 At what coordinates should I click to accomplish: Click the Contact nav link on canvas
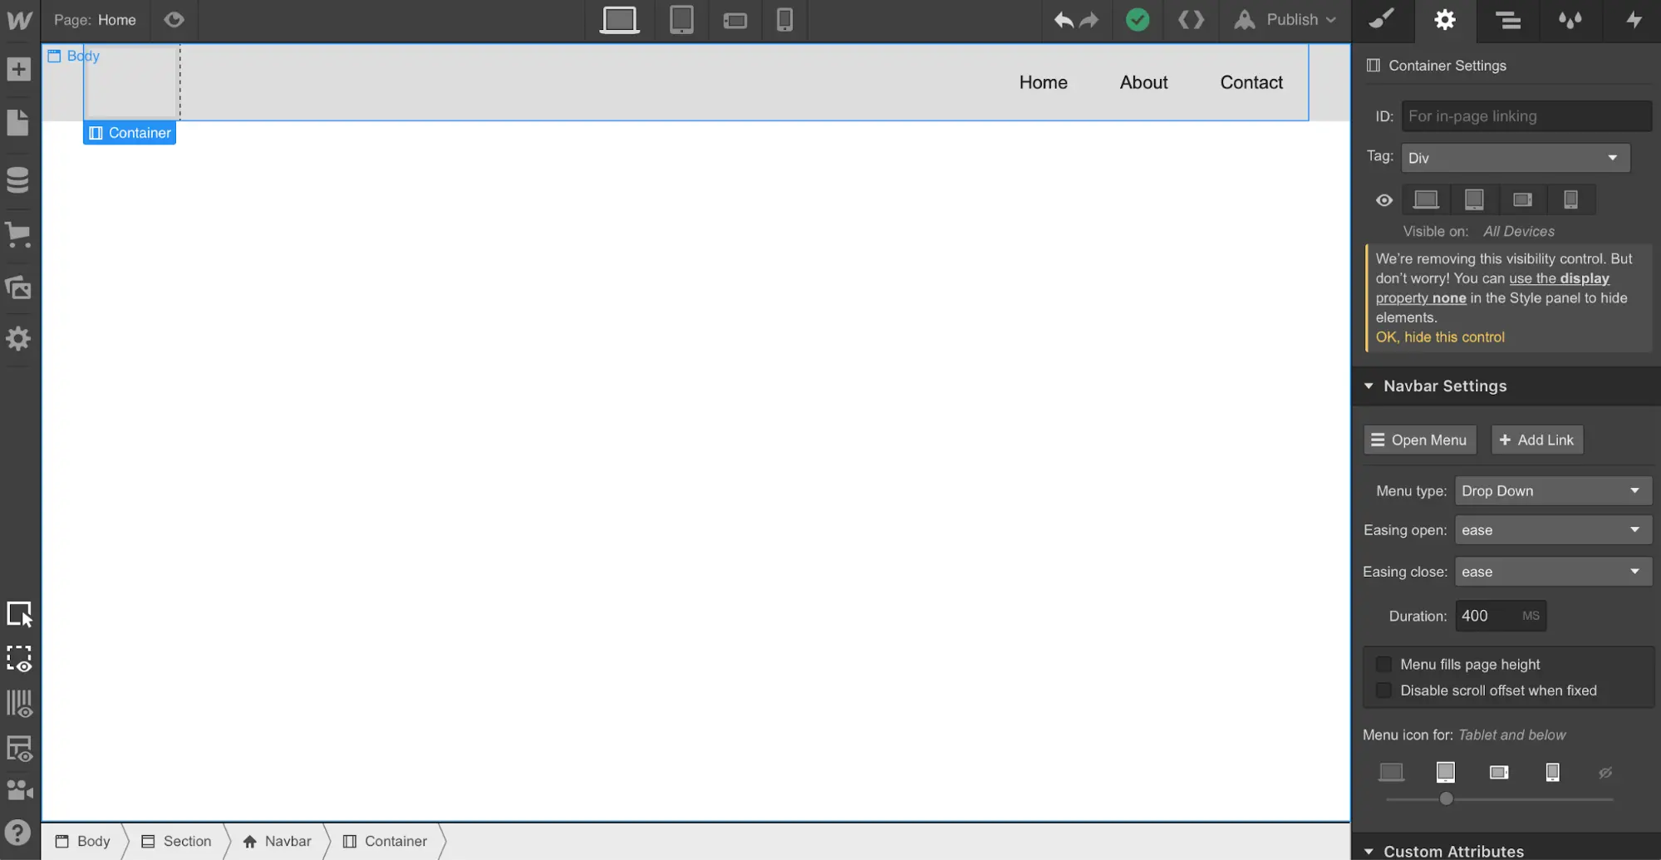tap(1251, 82)
